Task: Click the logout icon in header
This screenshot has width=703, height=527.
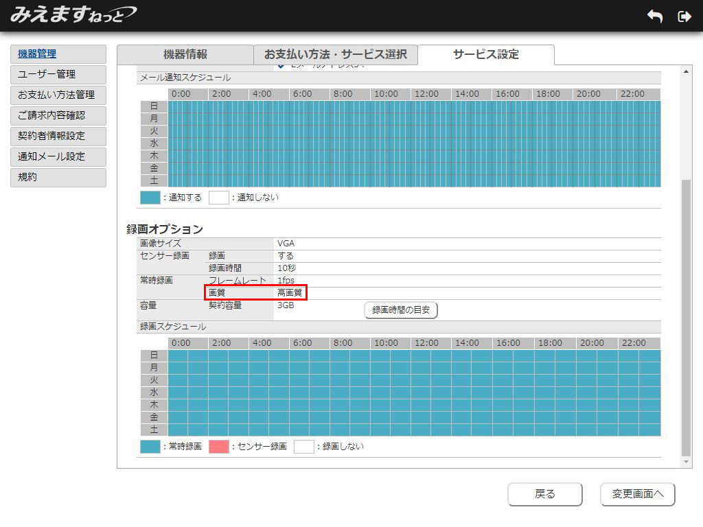Action: pos(684,16)
